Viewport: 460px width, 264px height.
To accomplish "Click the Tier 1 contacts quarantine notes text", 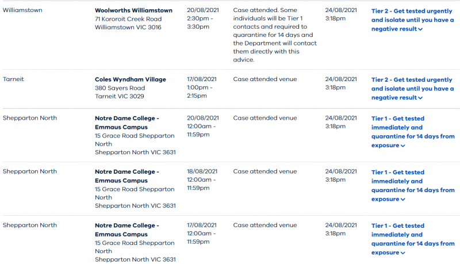I will click(x=275, y=35).
